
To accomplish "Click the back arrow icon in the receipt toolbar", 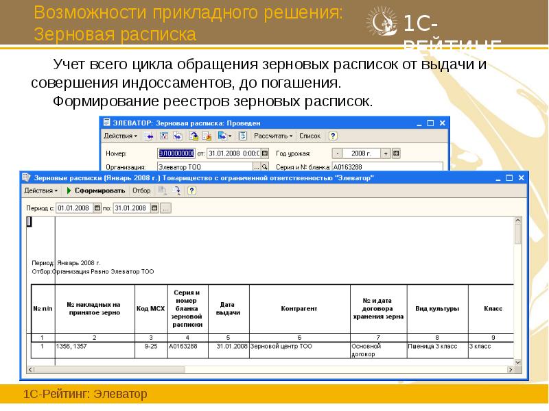I will tap(149, 135).
